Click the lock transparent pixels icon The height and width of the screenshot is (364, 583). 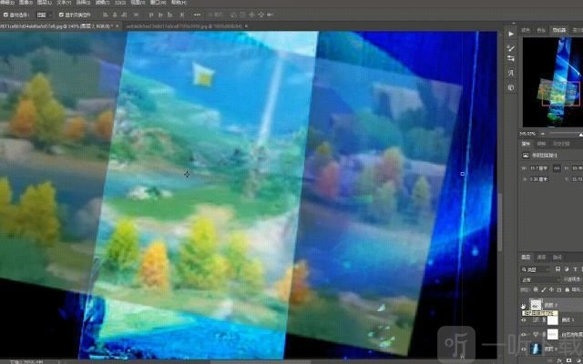point(534,290)
